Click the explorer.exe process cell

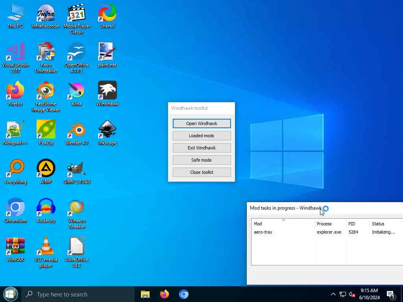(x=329, y=232)
